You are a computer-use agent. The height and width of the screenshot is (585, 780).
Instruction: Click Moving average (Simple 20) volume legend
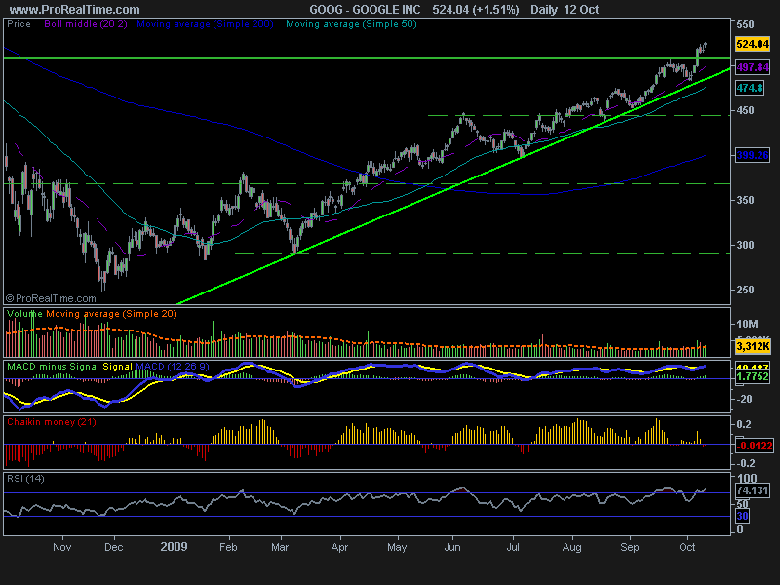[x=111, y=314]
